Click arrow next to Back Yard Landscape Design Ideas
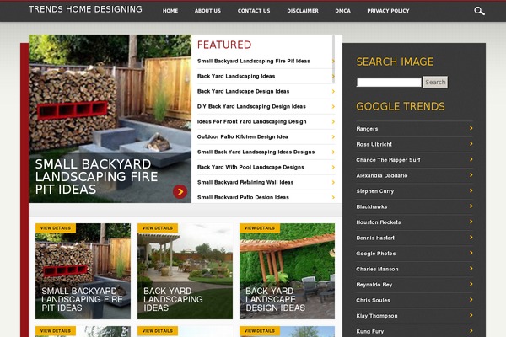 pos(333,91)
